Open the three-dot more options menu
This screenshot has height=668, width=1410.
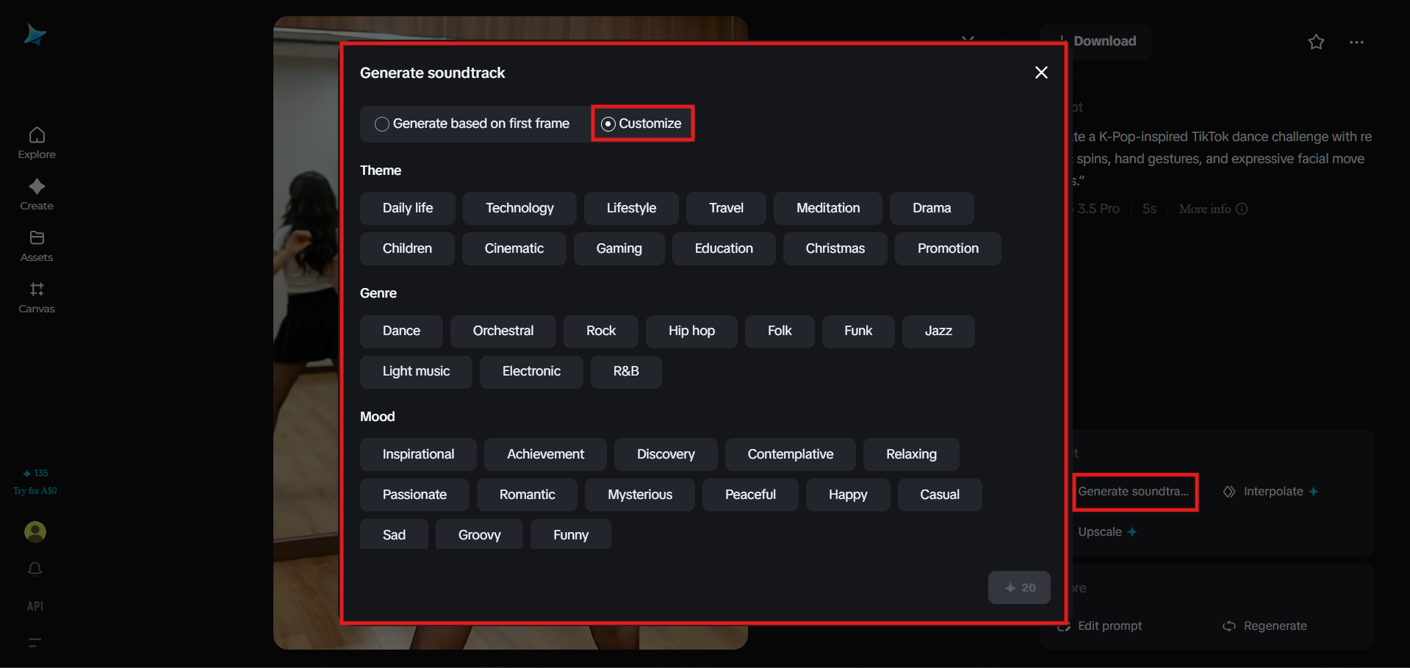1356,42
